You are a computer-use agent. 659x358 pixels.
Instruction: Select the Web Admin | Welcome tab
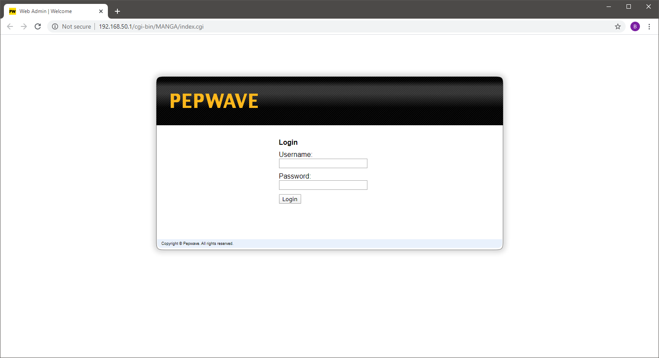[56, 11]
